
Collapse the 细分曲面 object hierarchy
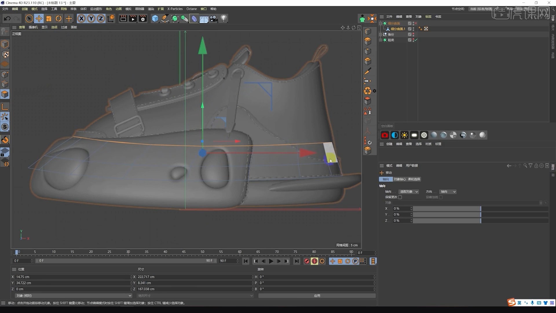(x=381, y=23)
